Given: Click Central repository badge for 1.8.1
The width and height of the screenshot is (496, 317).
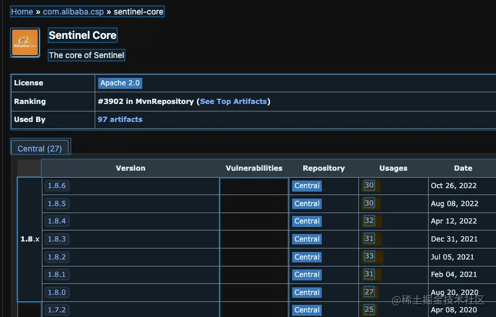Looking at the screenshot, I should click(x=307, y=275).
